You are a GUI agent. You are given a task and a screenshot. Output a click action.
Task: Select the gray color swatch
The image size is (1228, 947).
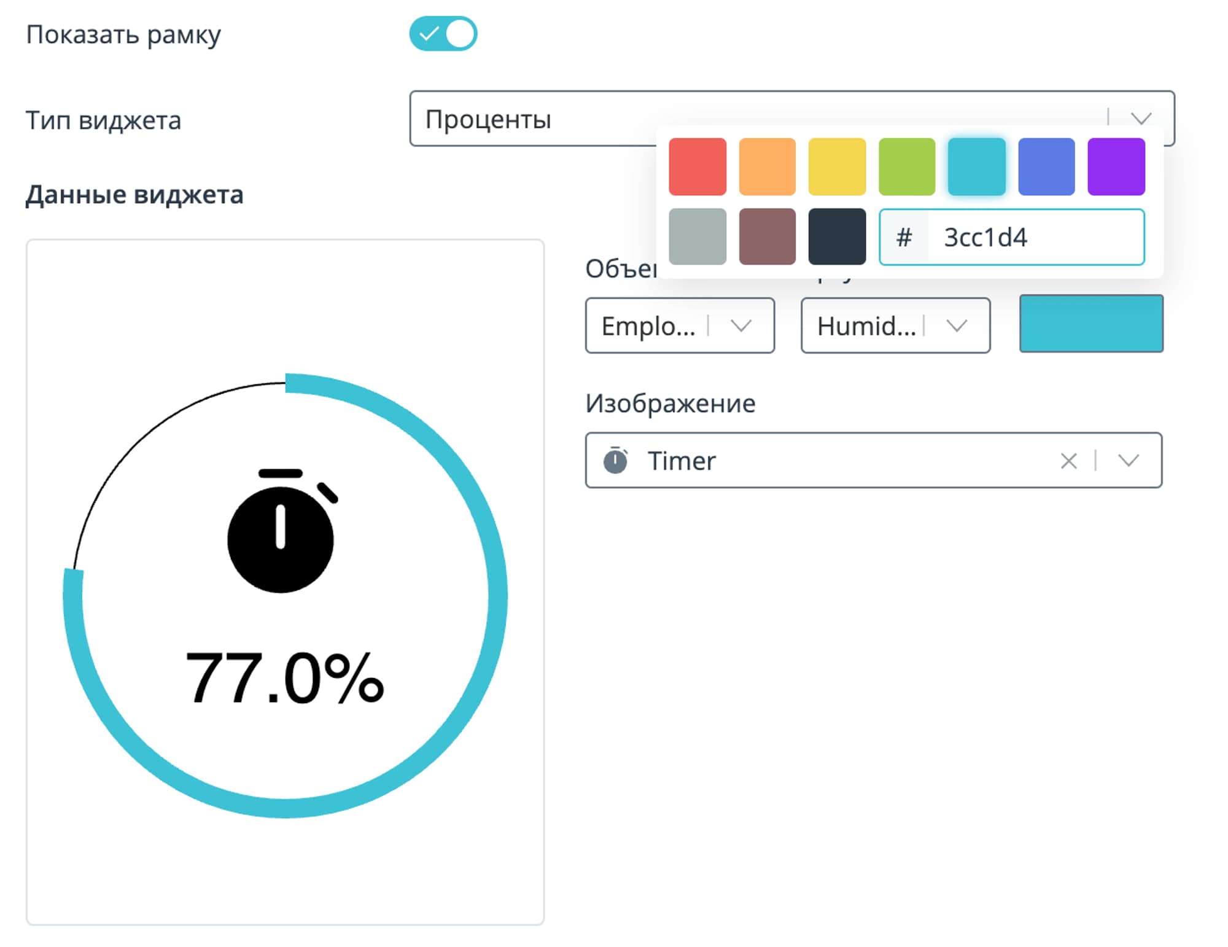point(697,236)
